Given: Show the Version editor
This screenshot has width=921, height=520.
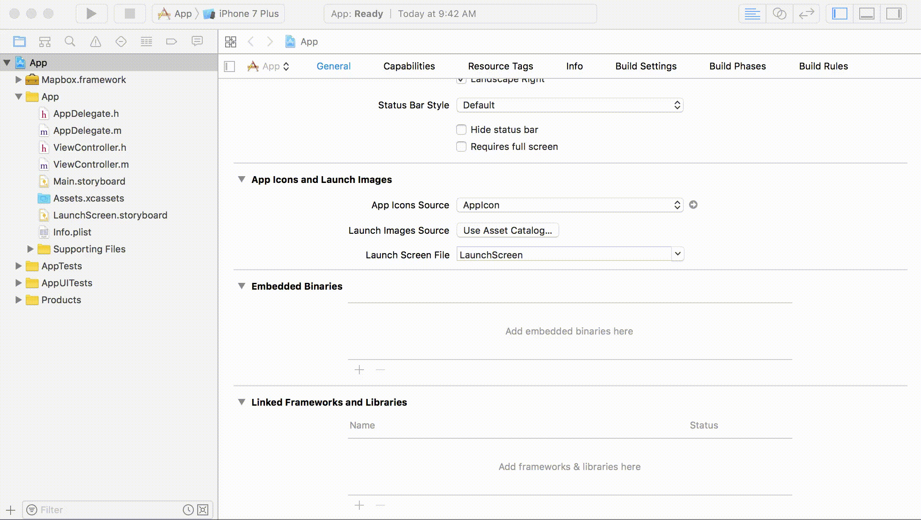Looking at the screenshot, I should (806, 14).
